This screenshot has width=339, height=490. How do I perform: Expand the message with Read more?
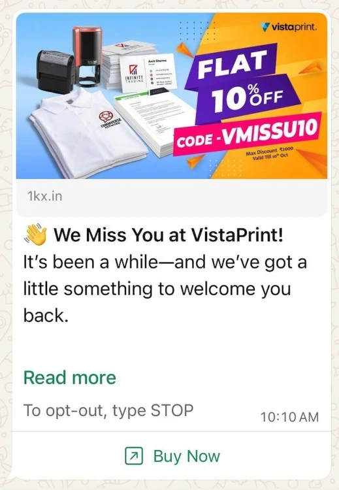70,378
